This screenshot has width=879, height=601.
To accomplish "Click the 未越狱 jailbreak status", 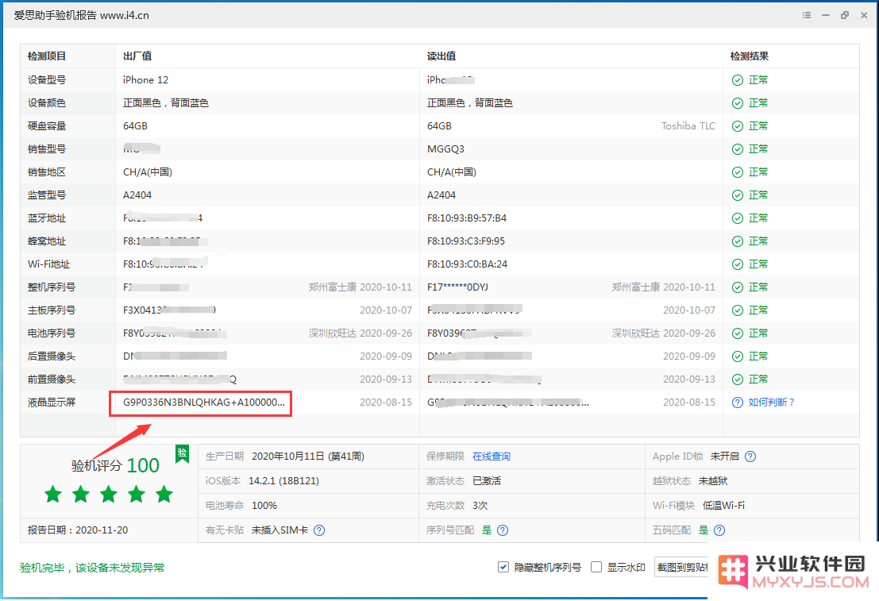I will [x=713, y=481].
